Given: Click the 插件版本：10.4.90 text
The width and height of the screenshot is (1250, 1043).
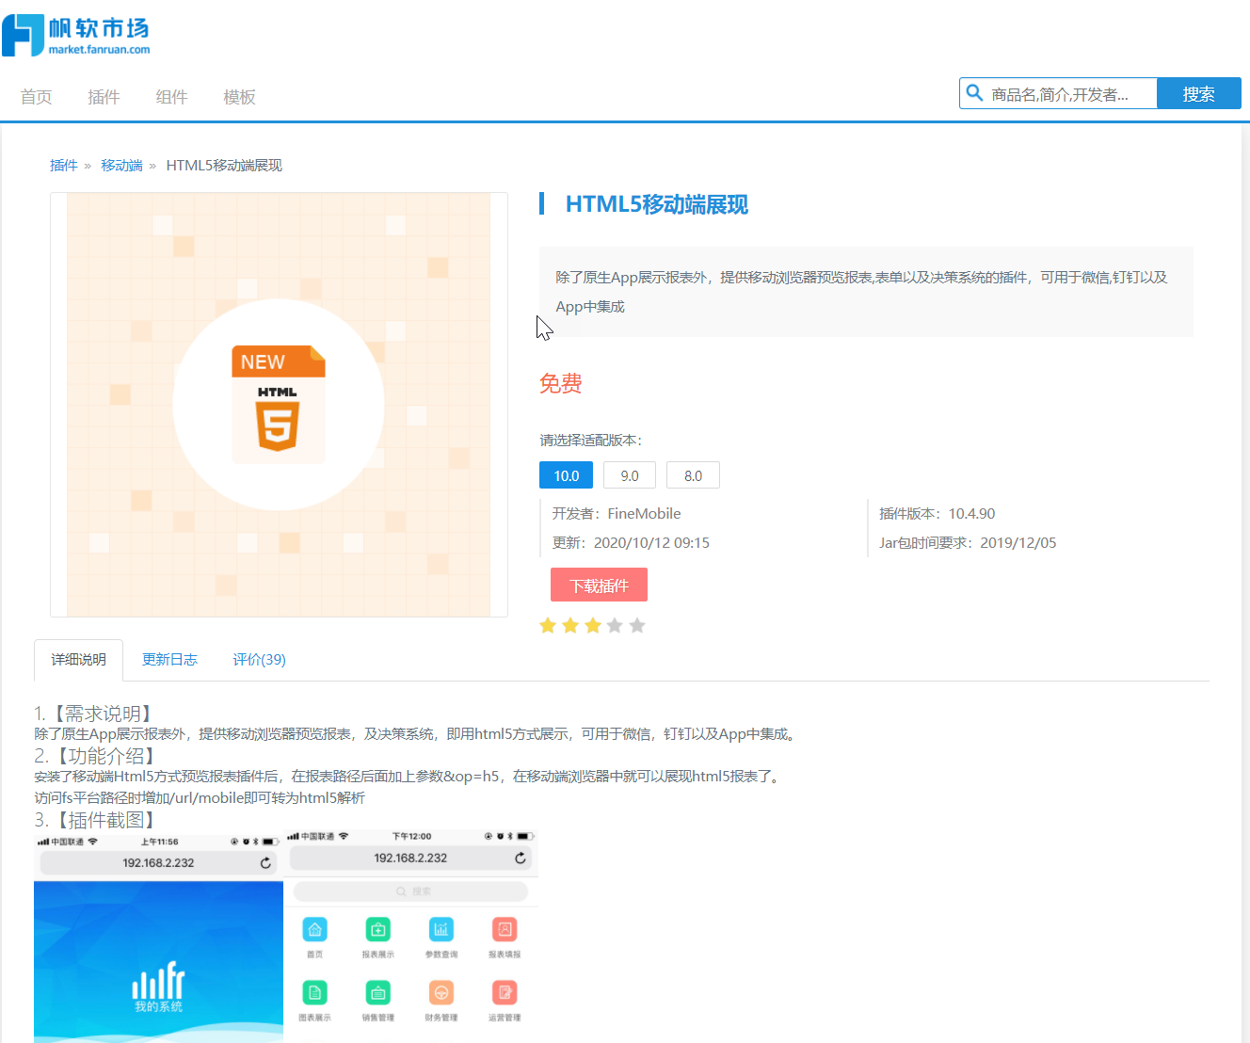Looking at the screenshot, I should tap(937, 514).
